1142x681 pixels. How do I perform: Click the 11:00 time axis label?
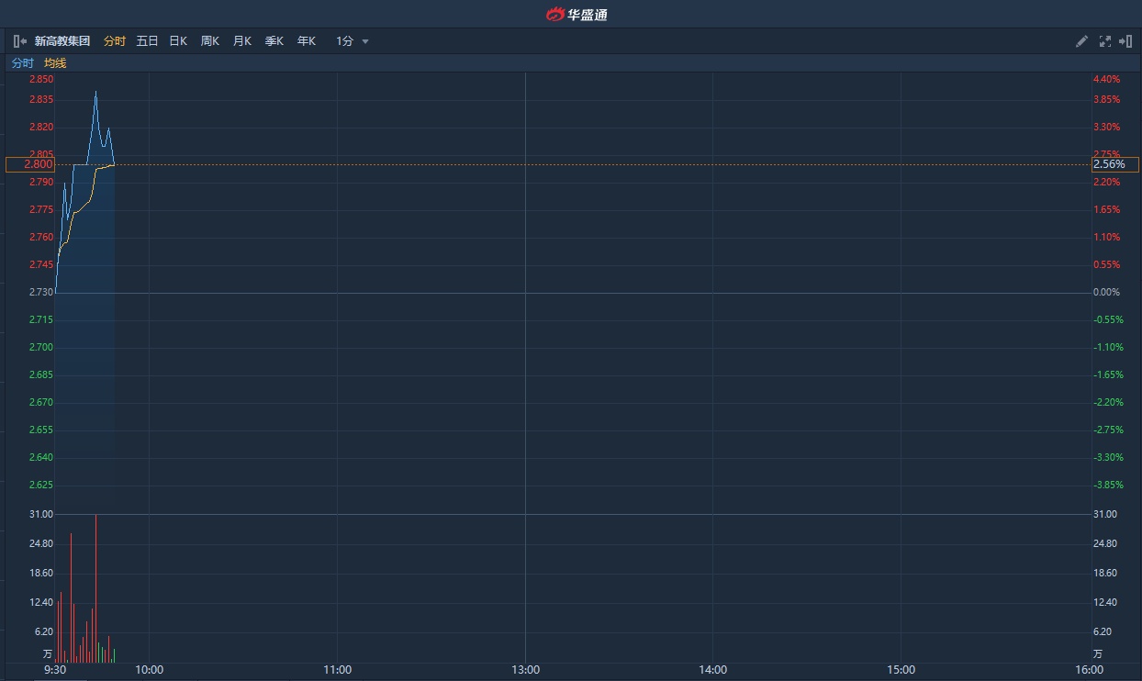tap(338, 670)
